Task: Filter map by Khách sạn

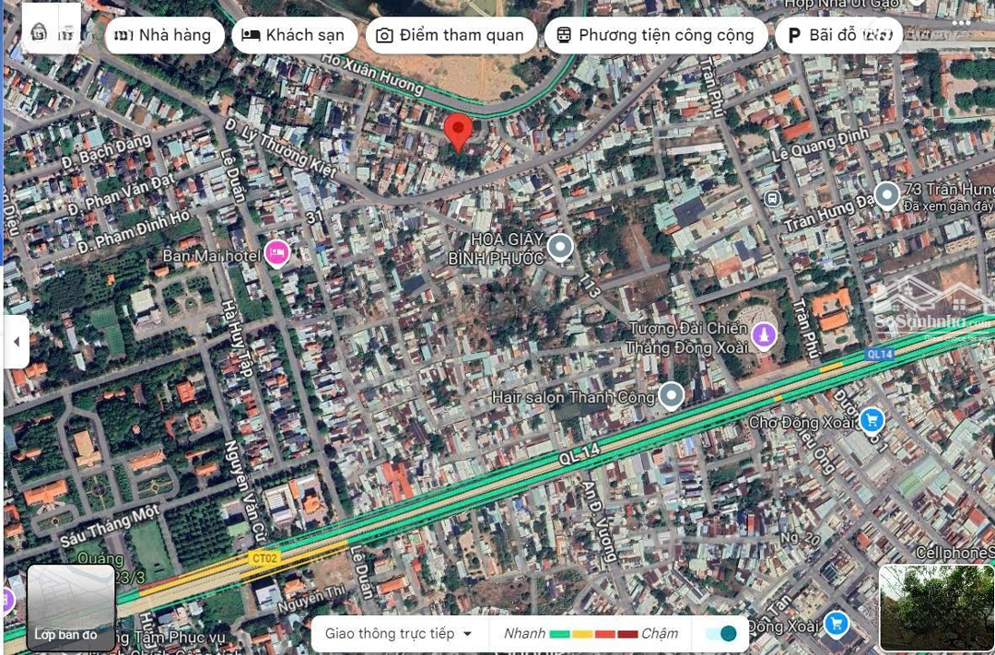Action: pos(293,36)
